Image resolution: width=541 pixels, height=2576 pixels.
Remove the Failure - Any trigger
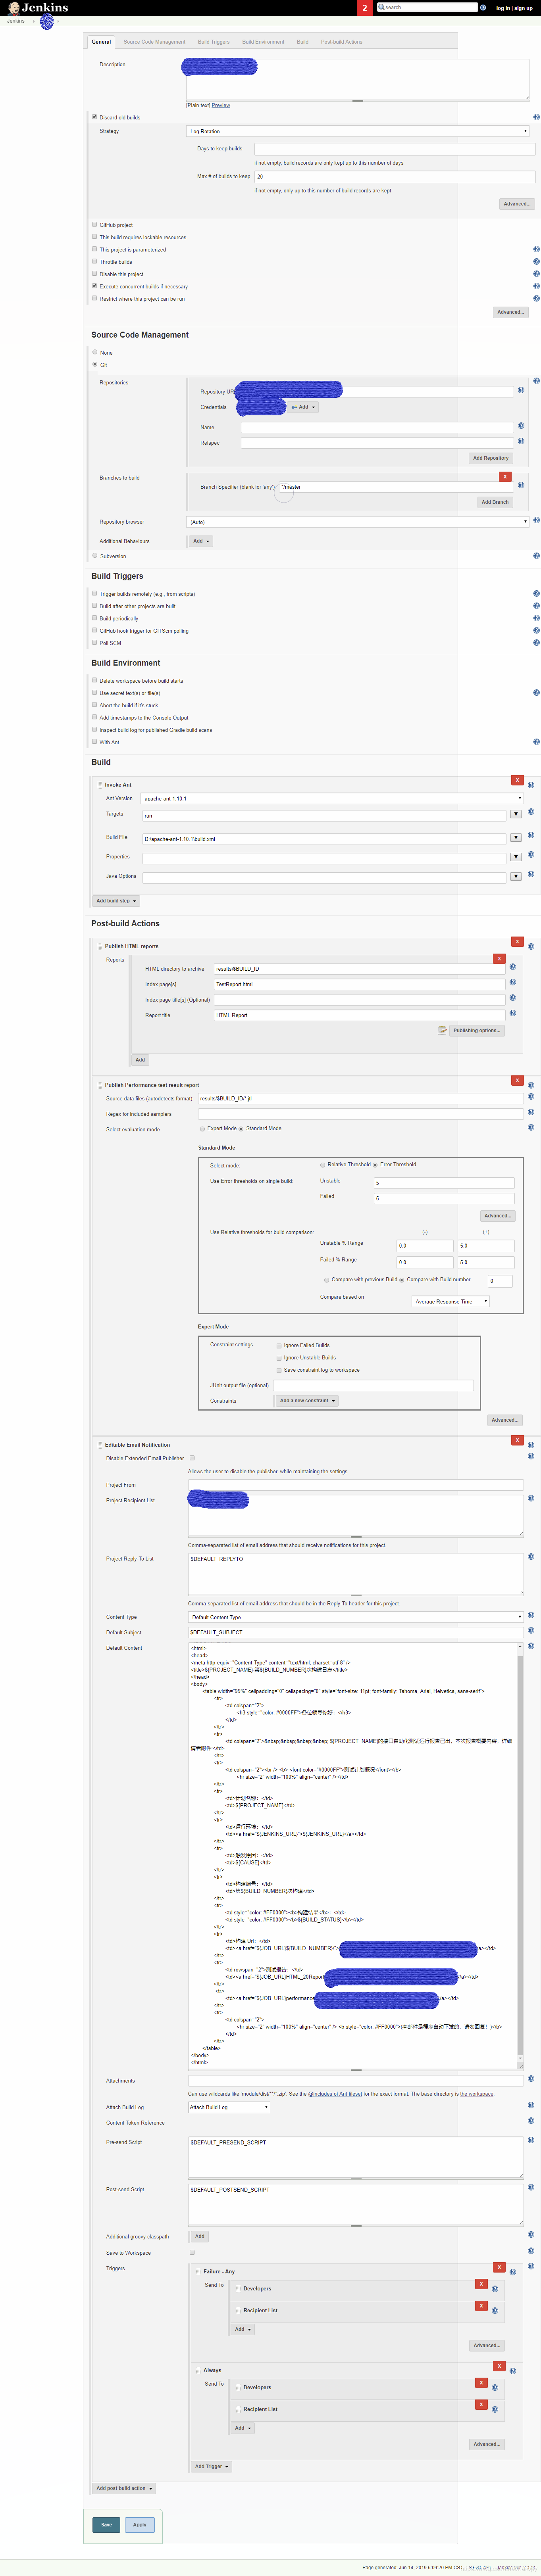[x=499, y=2267]
